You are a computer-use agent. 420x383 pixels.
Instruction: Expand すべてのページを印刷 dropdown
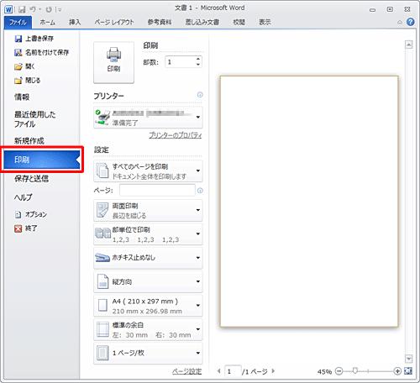pos(148,171)
